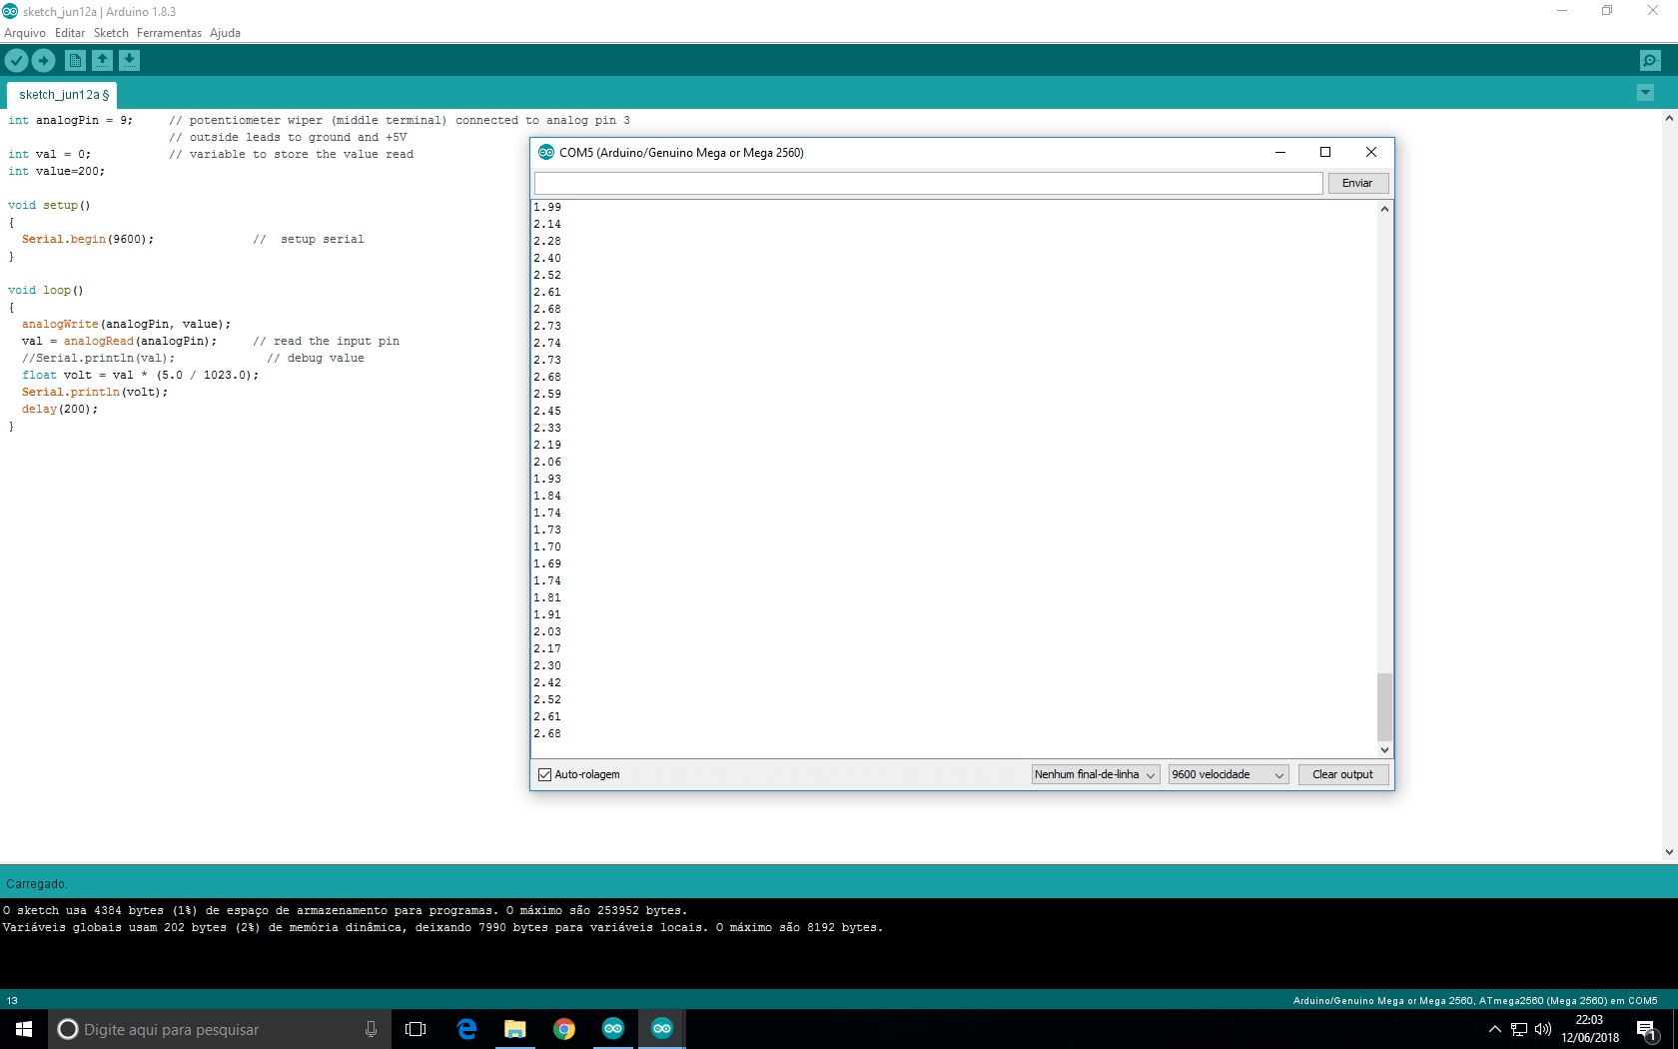Click the 'Carregado.' status message
This screenshot has width=1678, height=1049.
pos(37,884)
